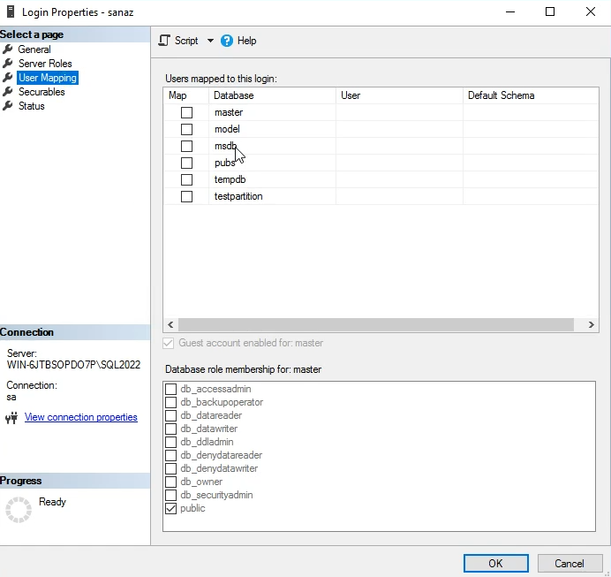Viewport: 611px width, 577px height.
Task: Click the wrench icon beside Securables
Action: click(x=7, y=92)
